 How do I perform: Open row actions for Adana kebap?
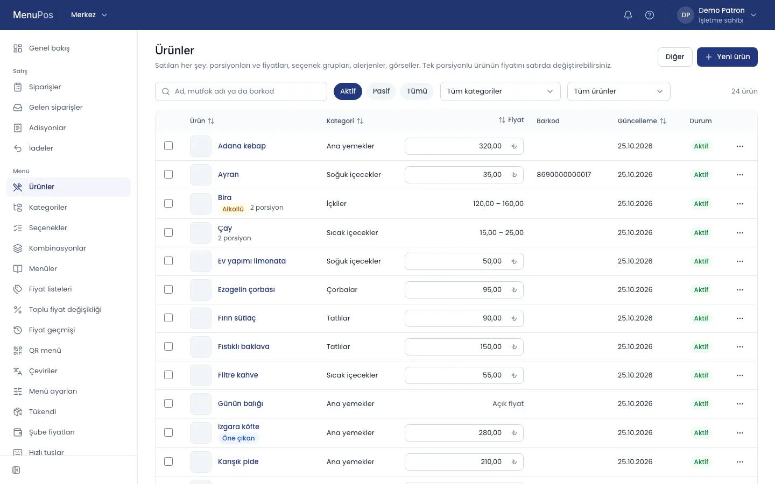tap(740, 146)
